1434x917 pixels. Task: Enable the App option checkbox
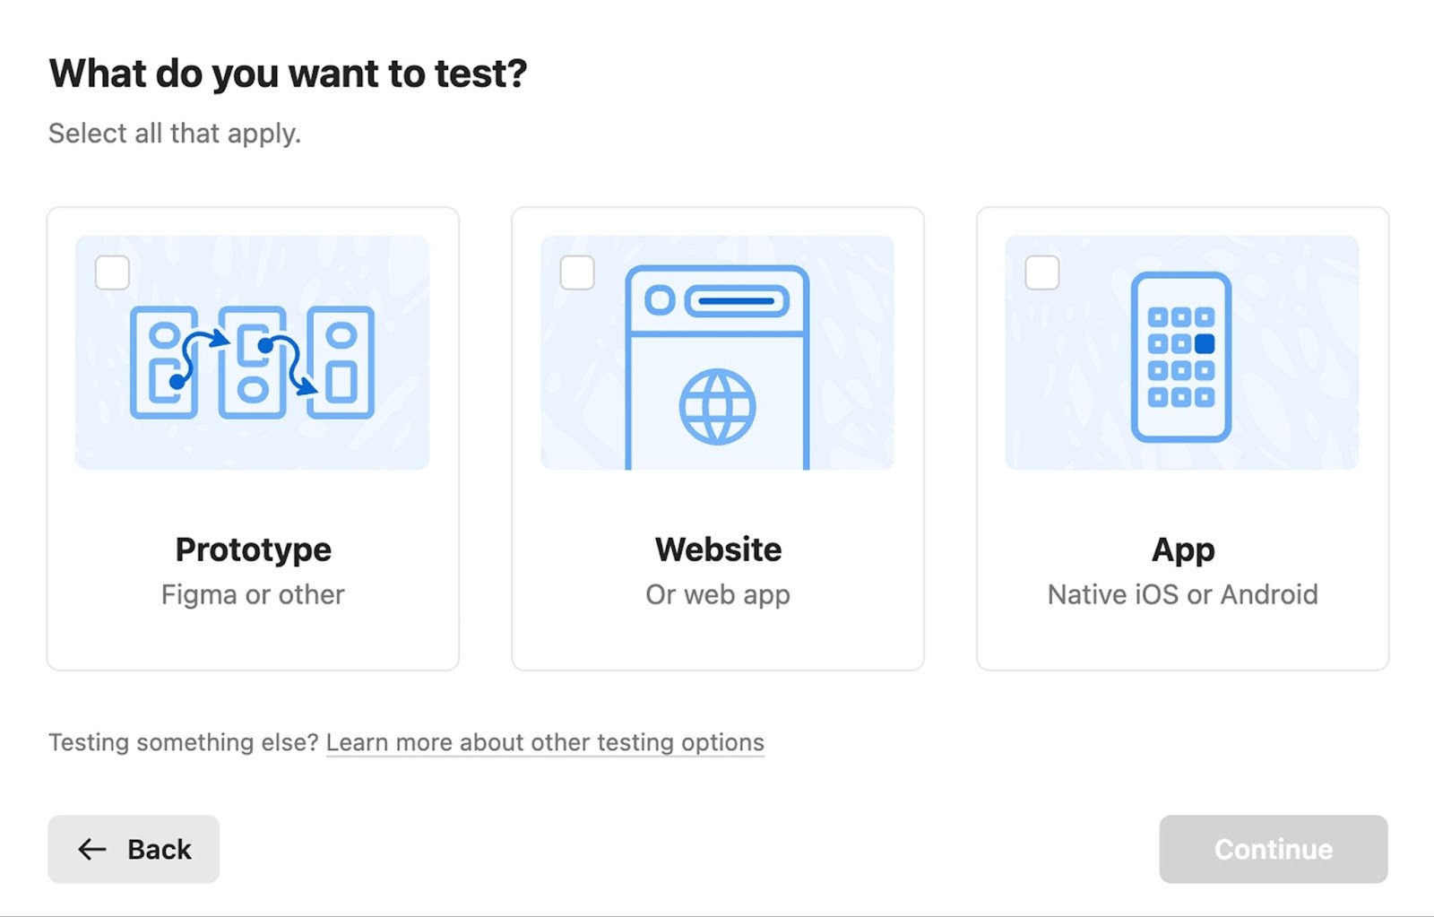pos(1042,273)
